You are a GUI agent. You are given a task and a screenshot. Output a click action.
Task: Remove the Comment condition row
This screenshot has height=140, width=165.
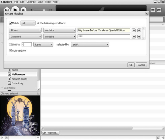coord(134,37)
